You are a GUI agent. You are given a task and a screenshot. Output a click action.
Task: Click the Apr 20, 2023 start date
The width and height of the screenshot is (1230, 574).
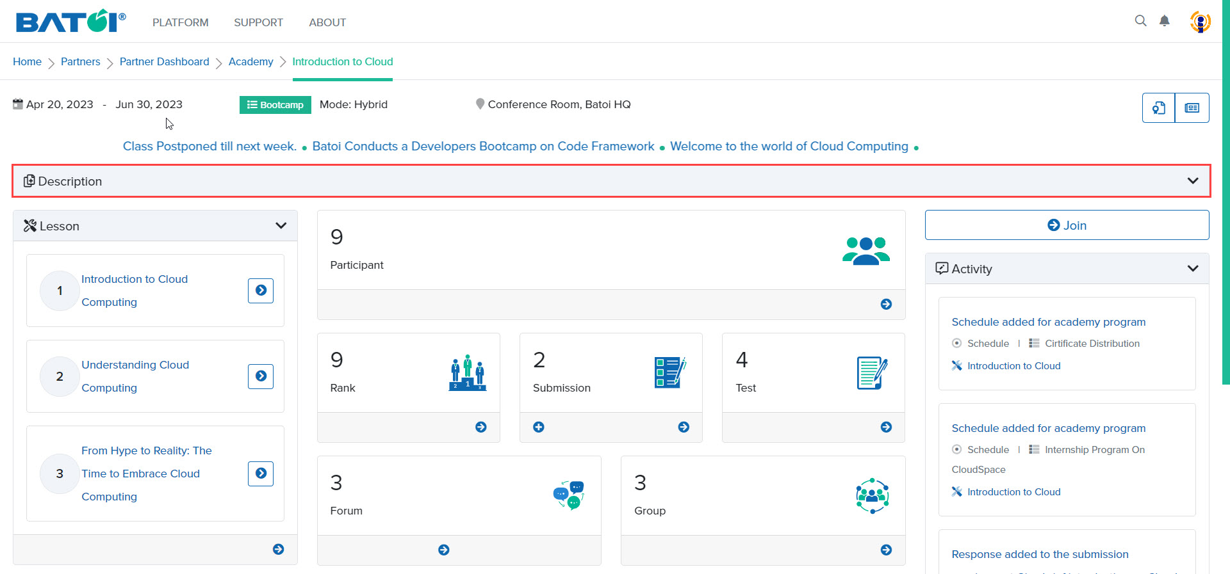60,104
